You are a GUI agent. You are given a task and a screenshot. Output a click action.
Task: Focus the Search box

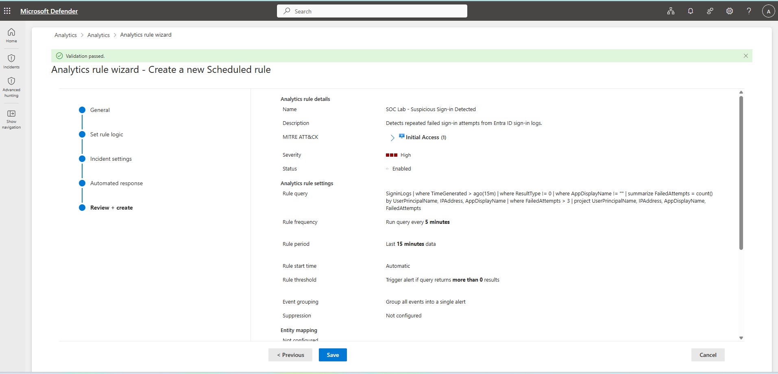pos(372,11)
